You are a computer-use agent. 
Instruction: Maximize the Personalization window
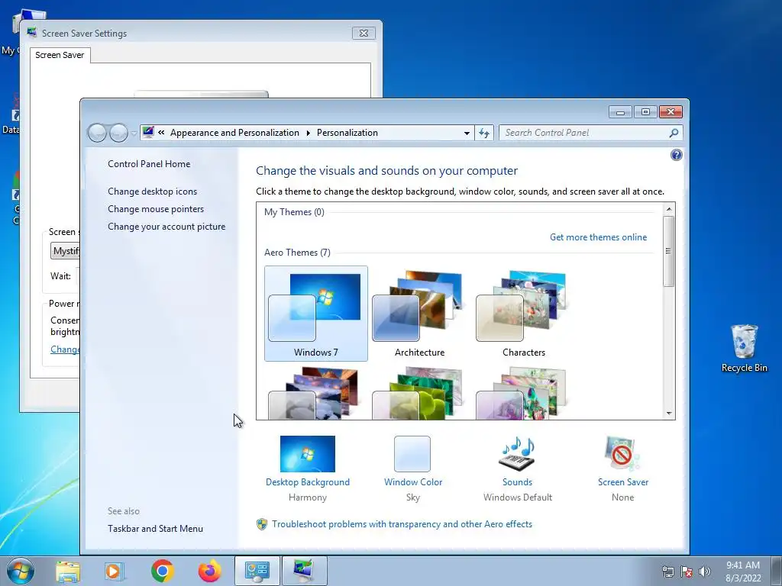(645, 112)
